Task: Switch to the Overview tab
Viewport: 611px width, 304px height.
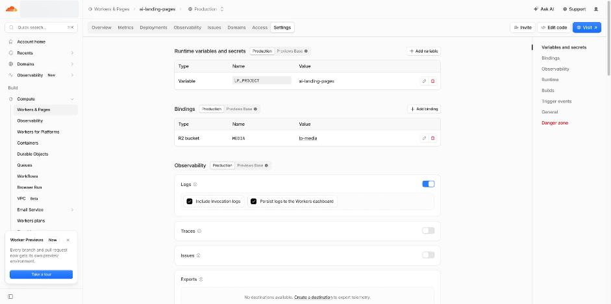Action: [x=101, y=28]
